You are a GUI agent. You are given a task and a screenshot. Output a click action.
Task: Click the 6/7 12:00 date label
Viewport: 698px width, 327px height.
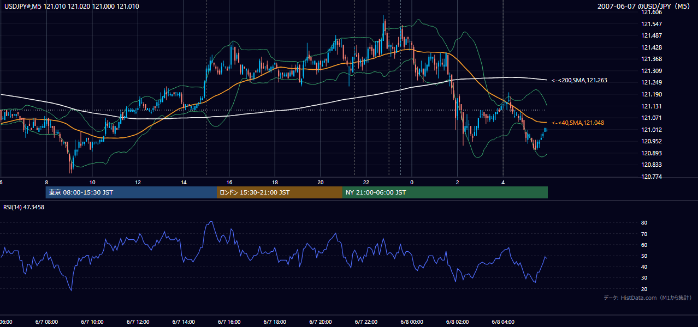coord(137,322)
